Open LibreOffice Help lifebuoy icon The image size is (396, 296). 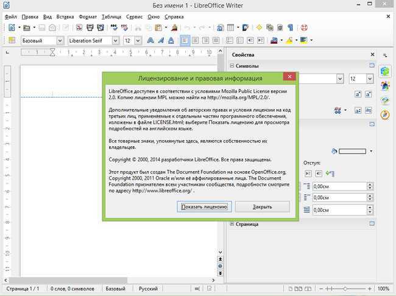click(x=304, y=27)
